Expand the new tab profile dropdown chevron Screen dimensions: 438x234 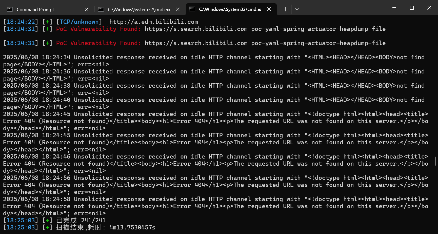pyautogui.click(x=297, y=9)
